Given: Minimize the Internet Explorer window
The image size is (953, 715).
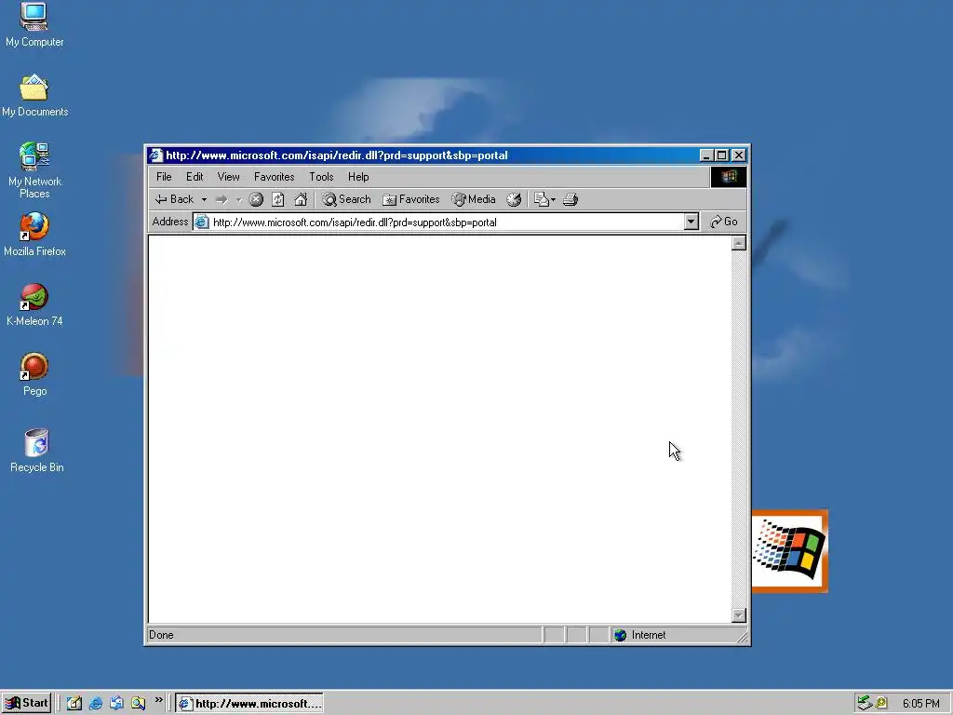Looking at the screenshot, I should tap(706, 155).
